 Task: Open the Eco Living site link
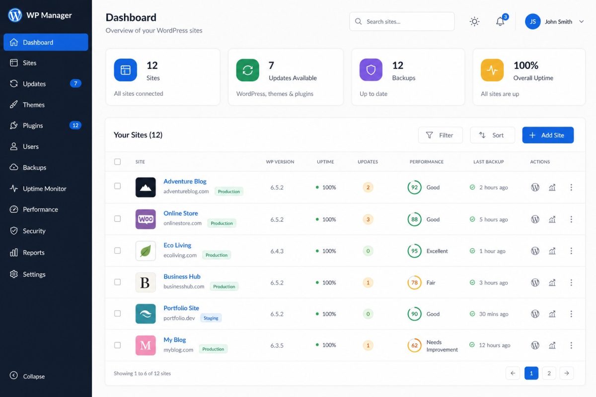click(177, 245)
